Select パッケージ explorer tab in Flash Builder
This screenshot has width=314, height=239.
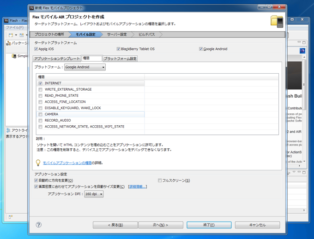tap(17, 43)
